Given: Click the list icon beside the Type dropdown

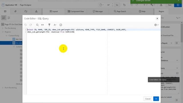Looking at the screenshot, I should coord(177,43).
